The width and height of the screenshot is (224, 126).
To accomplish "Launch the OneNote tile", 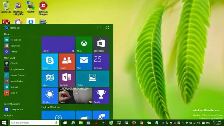I will [67, 79].
